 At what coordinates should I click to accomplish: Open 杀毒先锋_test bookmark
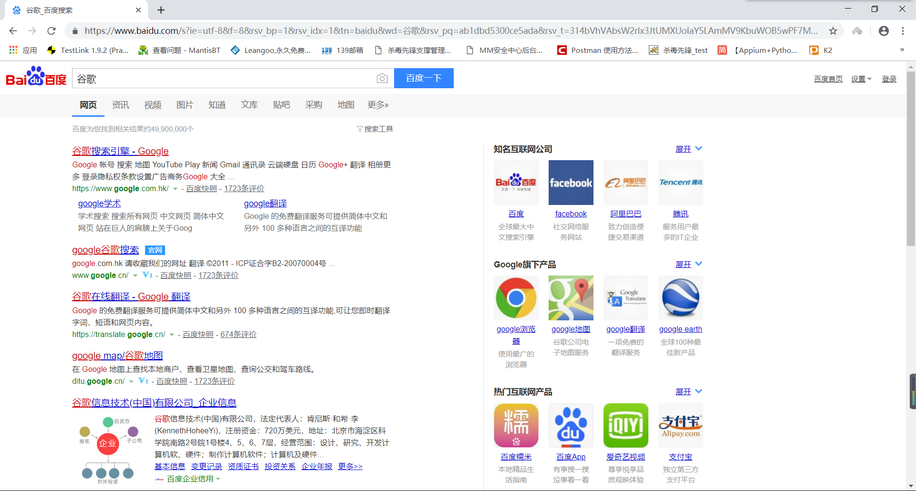[678, 50]
